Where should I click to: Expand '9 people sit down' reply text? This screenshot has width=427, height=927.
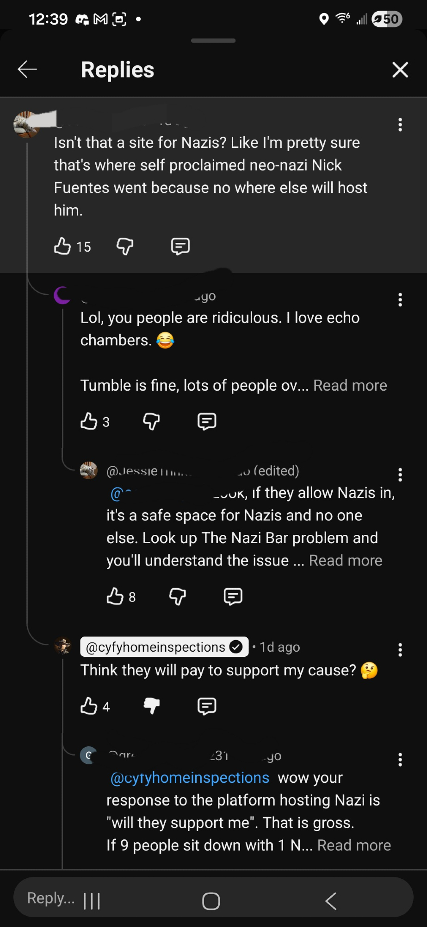pyautogui.click(x=354, y=845)
